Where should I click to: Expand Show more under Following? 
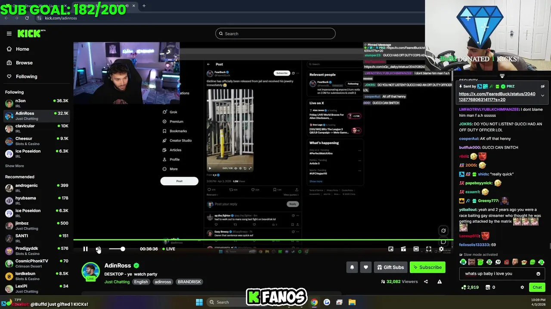tap(15, 166)
